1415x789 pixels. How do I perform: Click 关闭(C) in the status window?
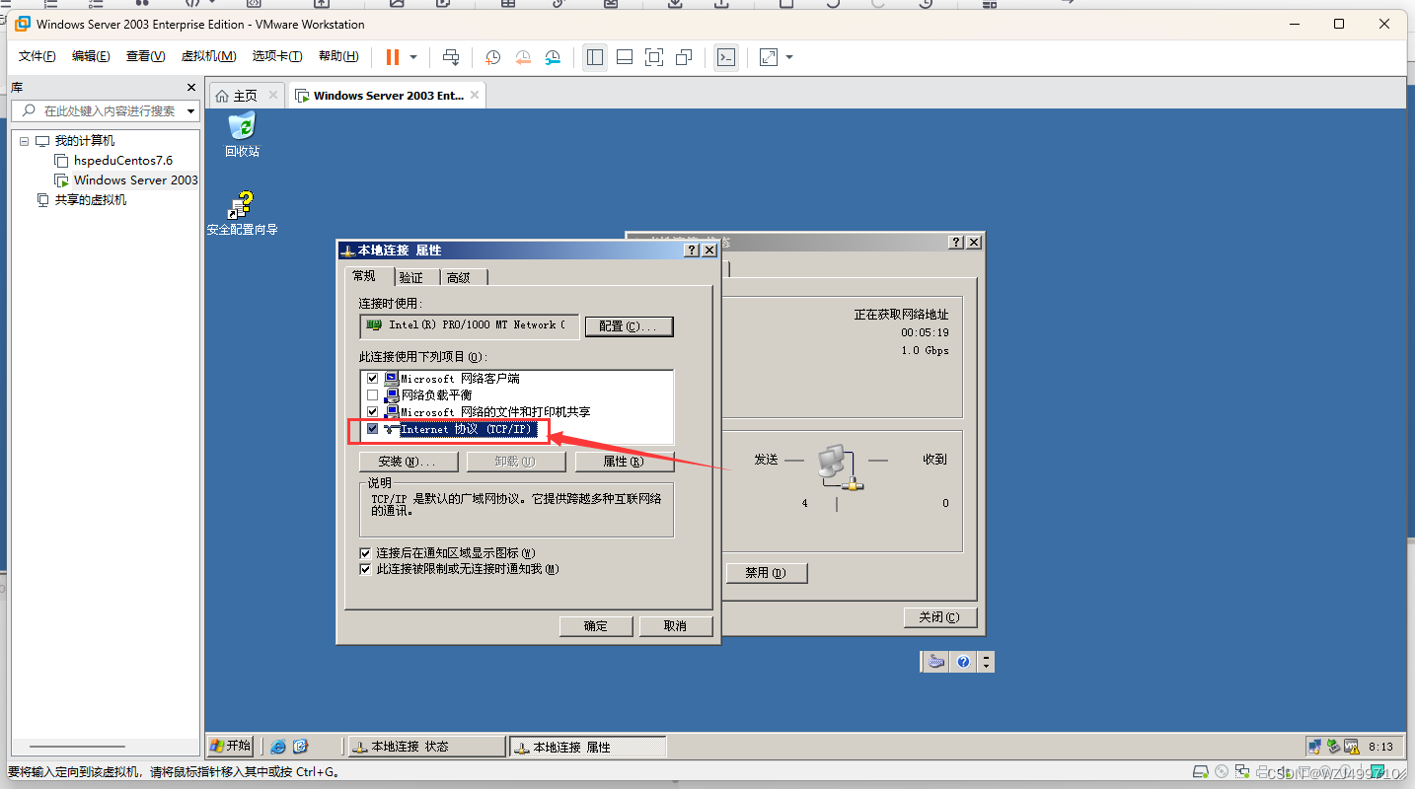pos(940,617)
